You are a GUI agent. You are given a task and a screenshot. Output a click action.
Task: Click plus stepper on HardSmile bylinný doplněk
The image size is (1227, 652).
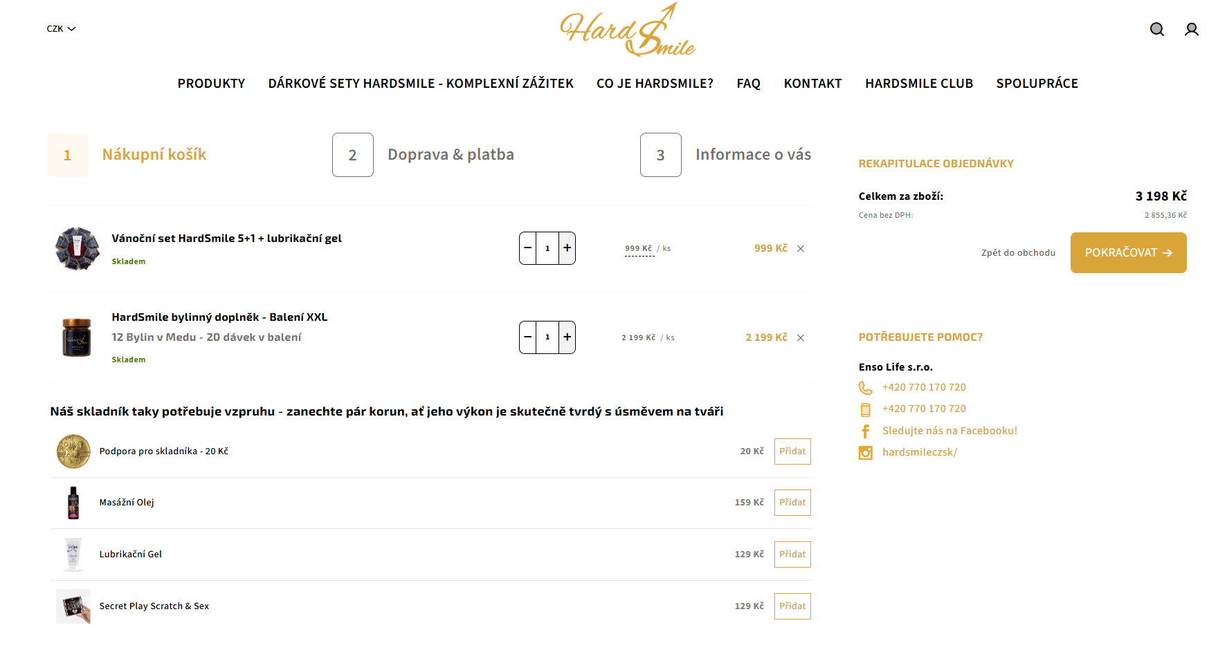pyautogui.click(x=567, y=337)
